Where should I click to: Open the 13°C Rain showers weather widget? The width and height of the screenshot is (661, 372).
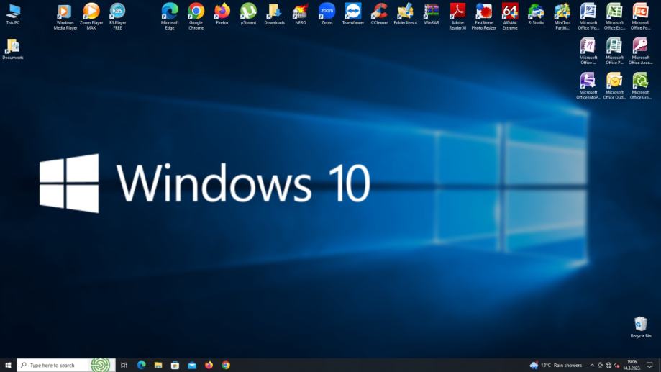556,365
